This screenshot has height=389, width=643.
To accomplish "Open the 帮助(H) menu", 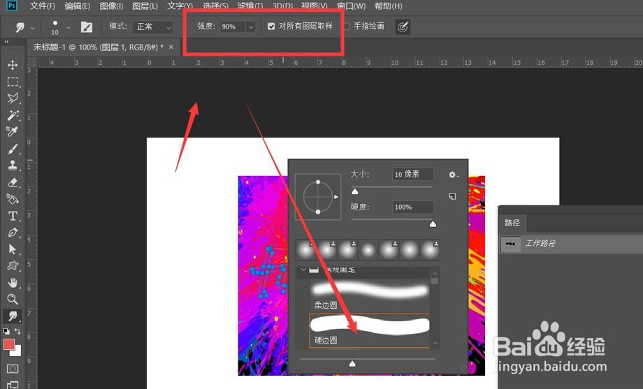I will point(389,6).
